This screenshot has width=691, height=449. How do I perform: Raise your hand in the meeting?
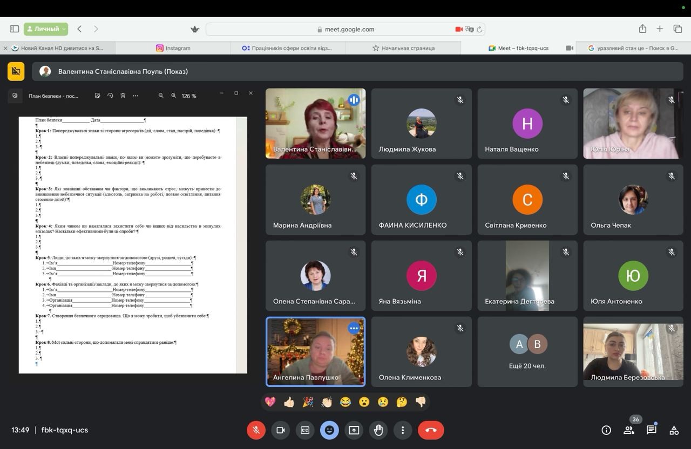[378, 430]
